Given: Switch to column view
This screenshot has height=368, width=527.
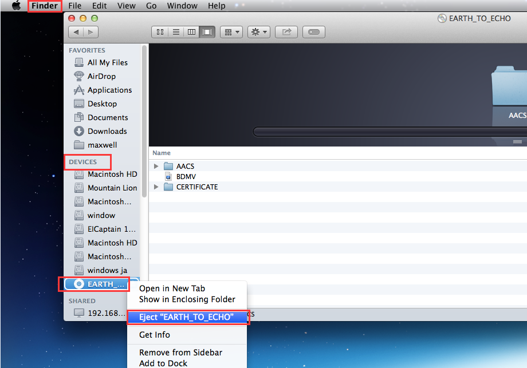Looking at the screenshot, I should (x=191, y=32).
